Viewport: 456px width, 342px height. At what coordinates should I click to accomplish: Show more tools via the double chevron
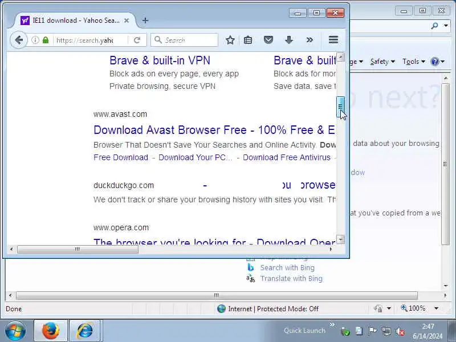click(x=310, y=40)
